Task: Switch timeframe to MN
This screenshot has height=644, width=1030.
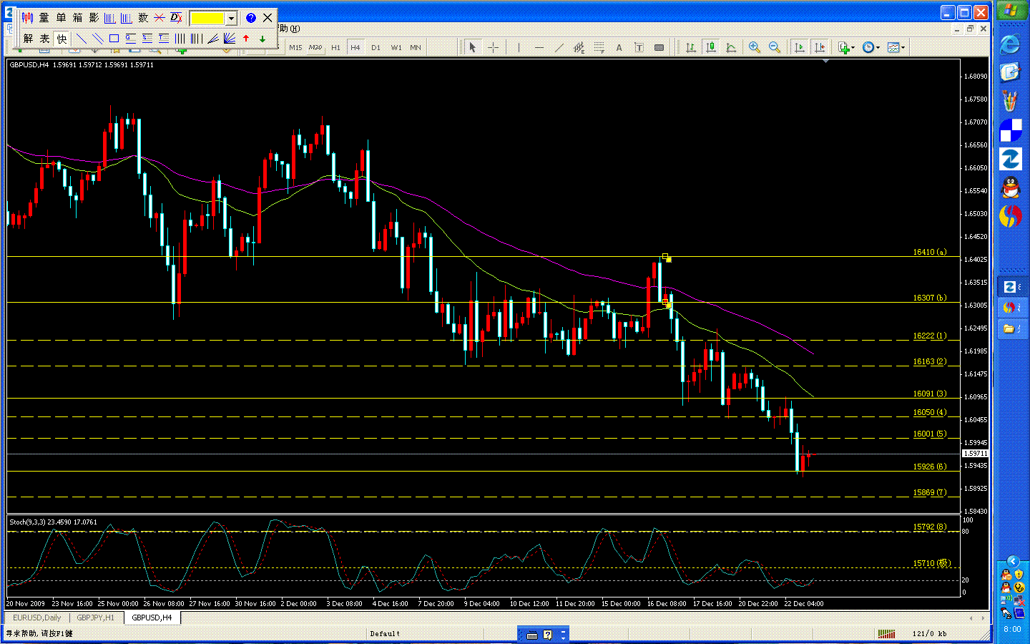Action: tap(416, 47)
